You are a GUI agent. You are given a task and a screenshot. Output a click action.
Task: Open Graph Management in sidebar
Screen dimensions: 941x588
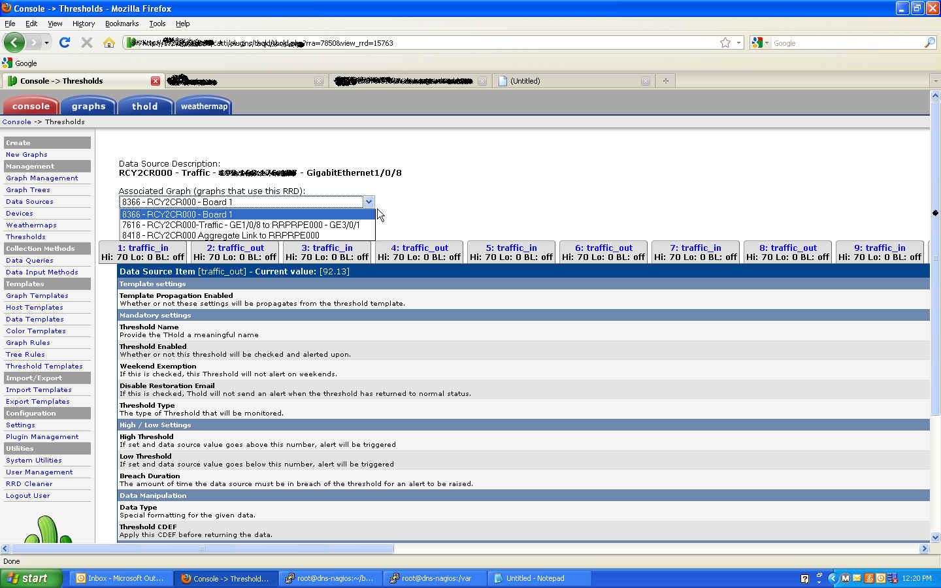point(42,178)
